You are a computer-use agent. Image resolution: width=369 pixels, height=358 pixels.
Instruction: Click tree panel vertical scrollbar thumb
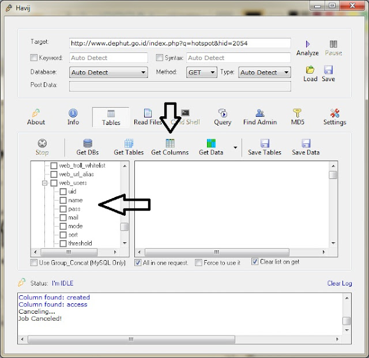pyautogui.click(x=125, y=227)
